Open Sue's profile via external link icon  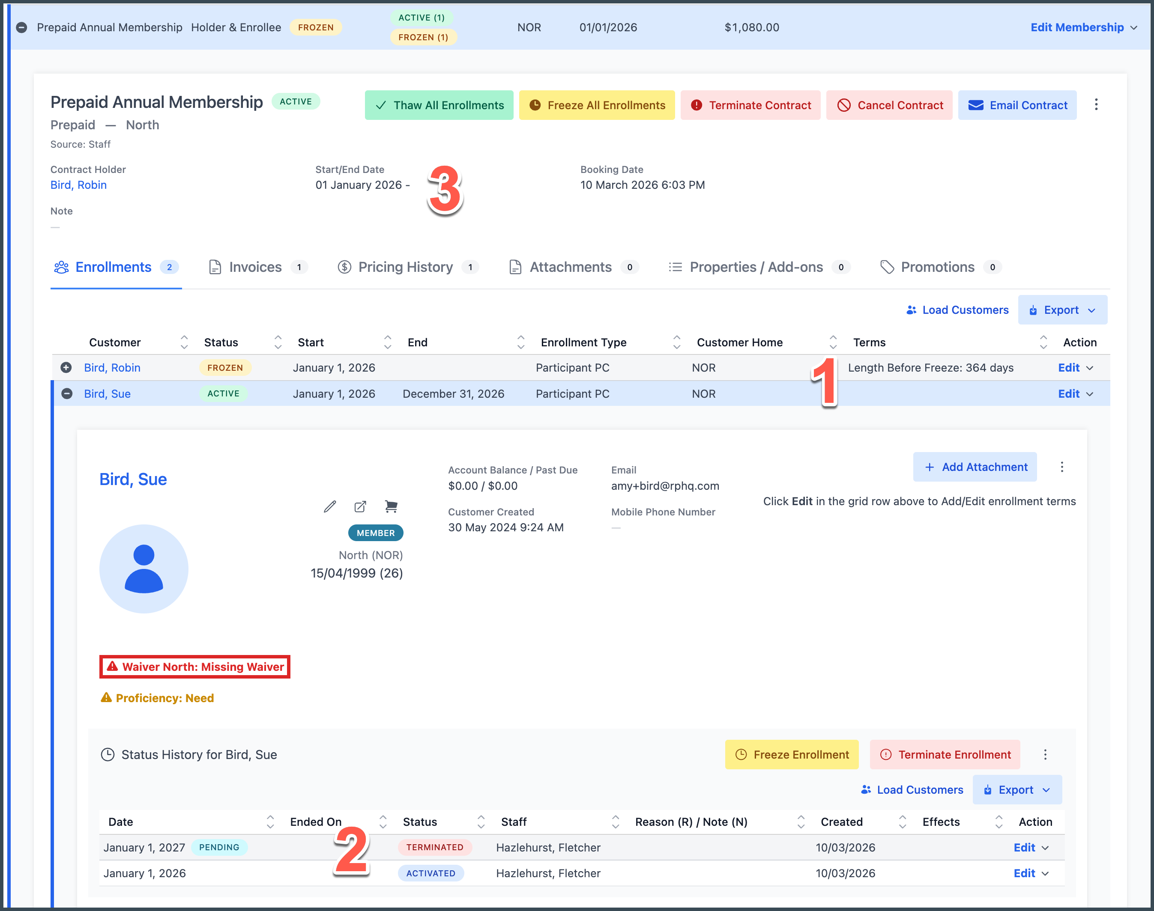[x=360, y=507]
